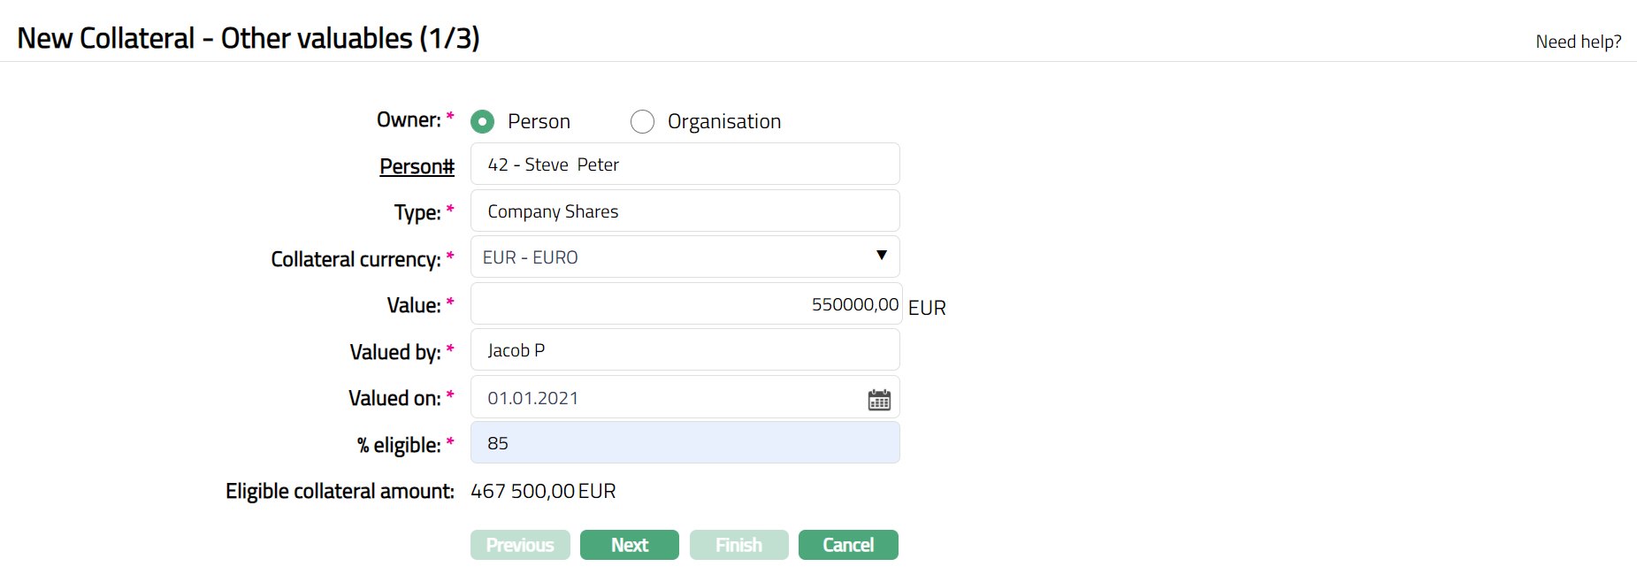Focus the Valued by field
Image resolution: width=1637 pixels, height=582 pixels.
(x=685, y=350)
